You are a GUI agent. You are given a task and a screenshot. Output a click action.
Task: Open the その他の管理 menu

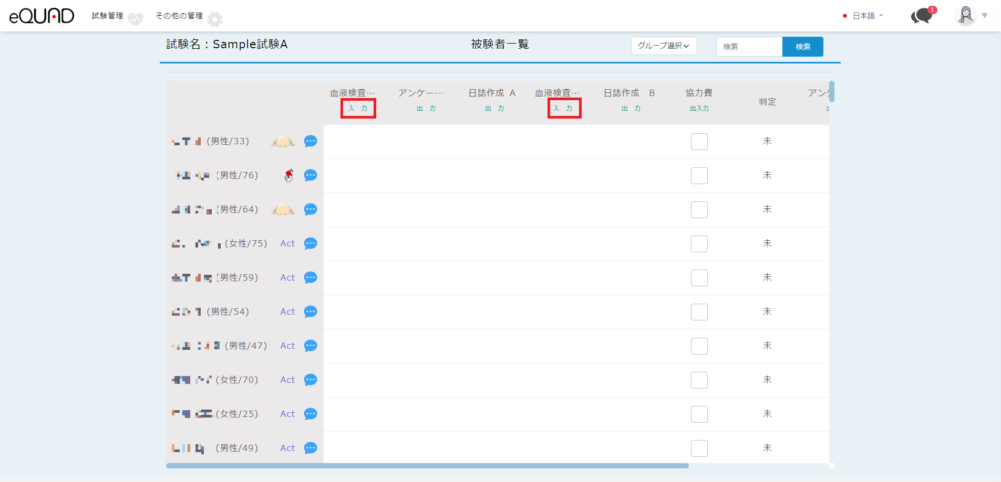179,16
